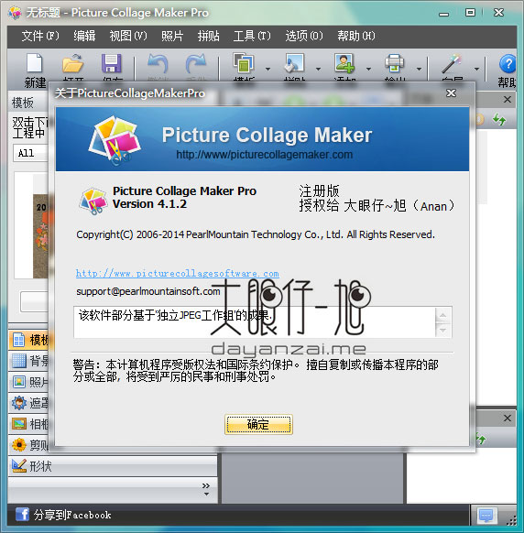Click the Template (模板) toolbar icon

pos(244,63)
